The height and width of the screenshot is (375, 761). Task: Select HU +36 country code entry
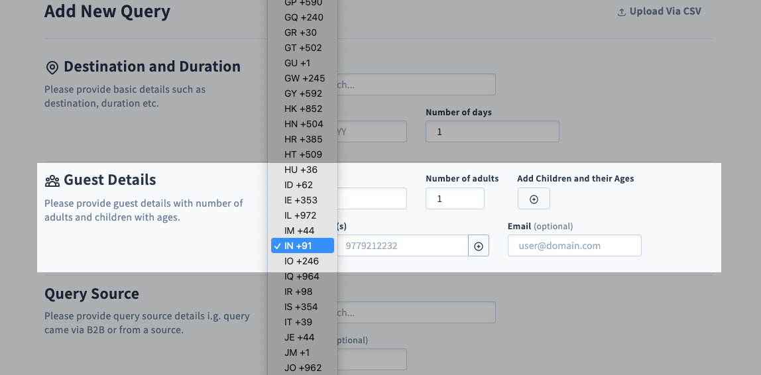[302, 170]
